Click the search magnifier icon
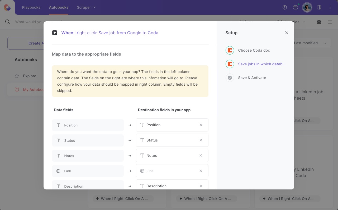This screenshot has width=338, height=210. (x=8, y=22)
